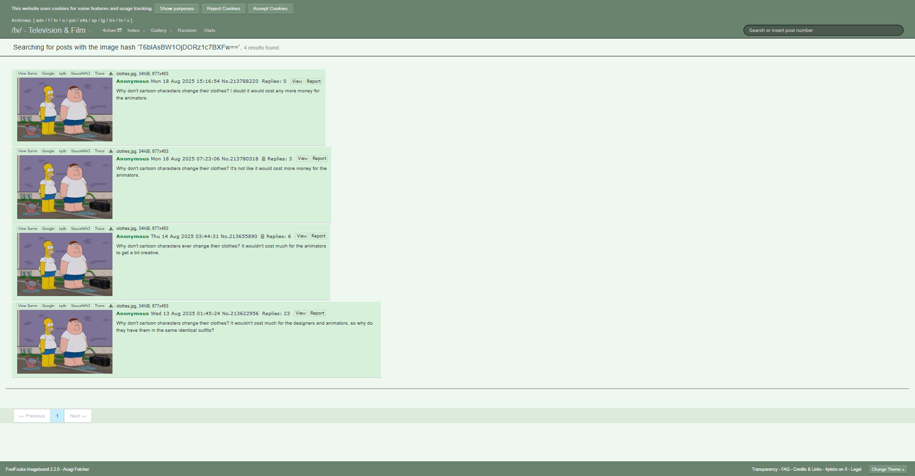Image resolution: width=915 pixels, height=476 pixels.
Task: Go to the trv archive link
Action: [x=112, y=20]
